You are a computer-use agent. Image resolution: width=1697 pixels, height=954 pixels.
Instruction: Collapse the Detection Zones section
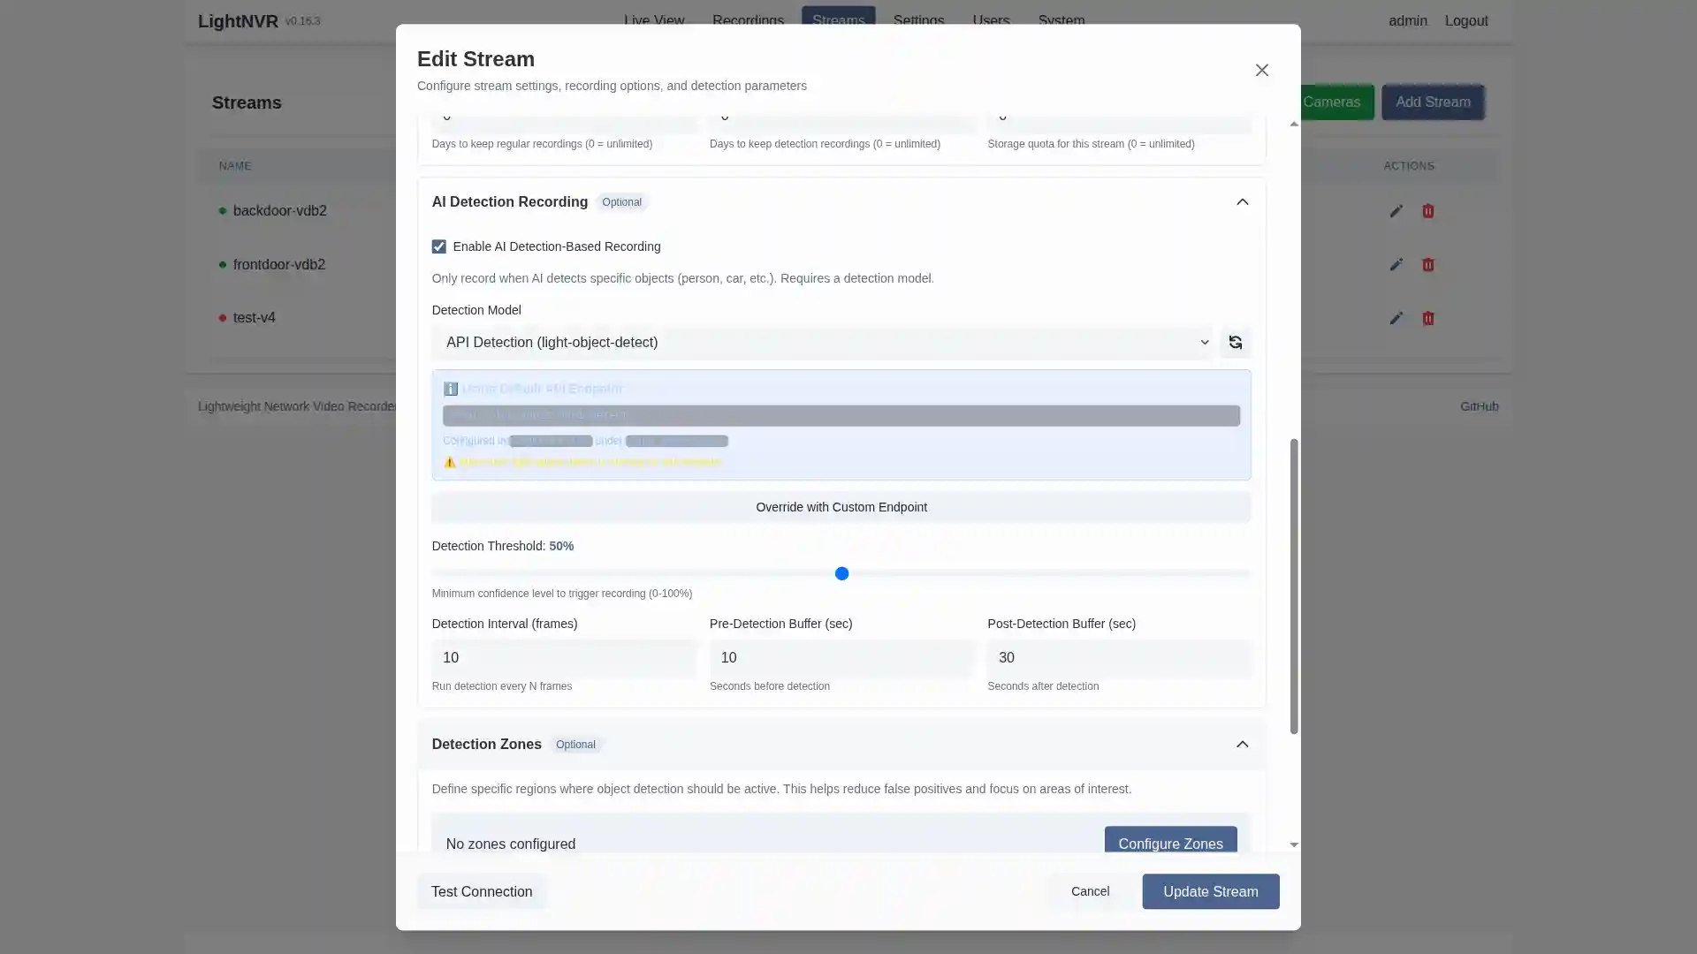click(1242, 745)
